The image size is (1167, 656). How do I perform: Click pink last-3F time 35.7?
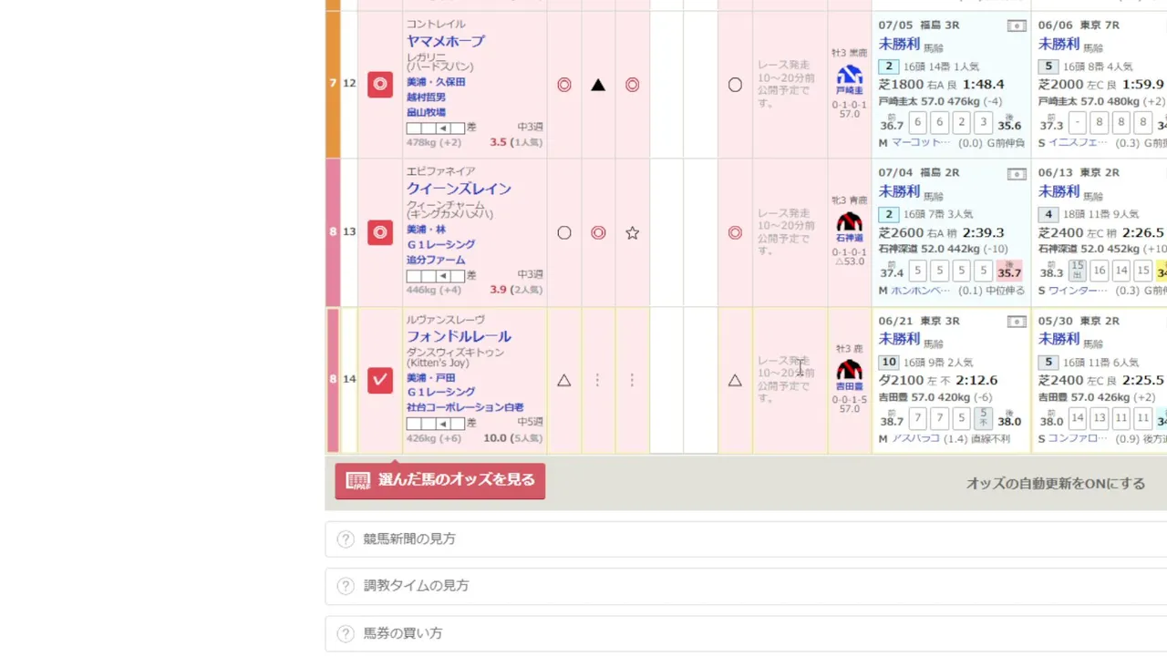click(1009, 271)
